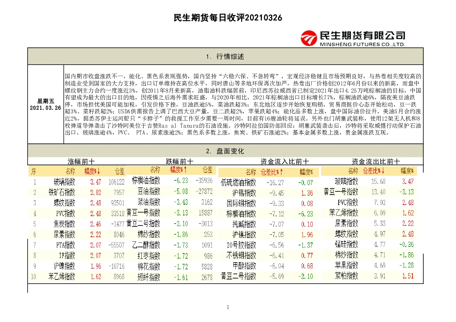Select the 20号胶指数 cell
Screen dimensions: 456x322
[241, 245]
